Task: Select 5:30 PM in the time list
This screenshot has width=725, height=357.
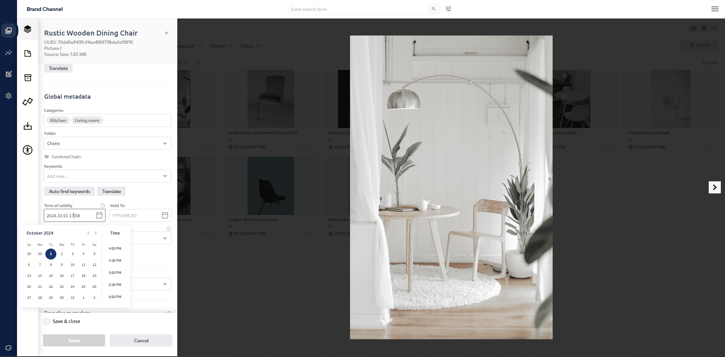Action: 115,285
